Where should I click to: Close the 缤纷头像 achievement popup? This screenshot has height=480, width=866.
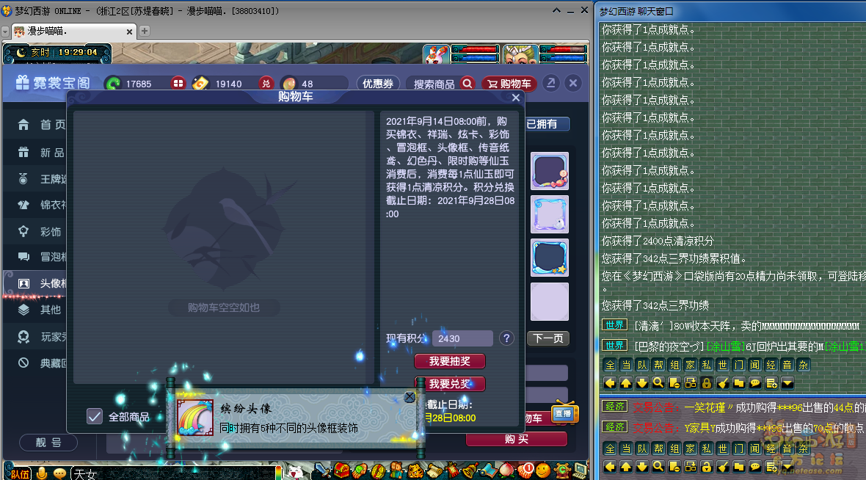point(410,397)
